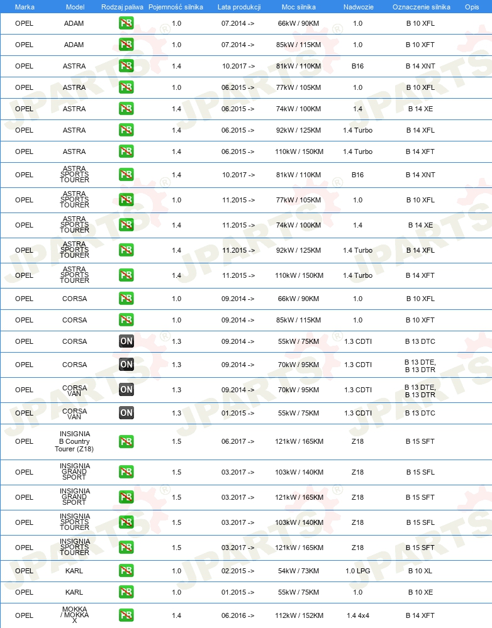Select the 54kW / 73KM power cell
This screenshot has height=628, width=492.
pos(299,571)
